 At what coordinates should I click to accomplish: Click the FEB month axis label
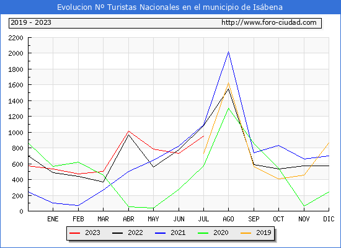[x=78, y=219]
